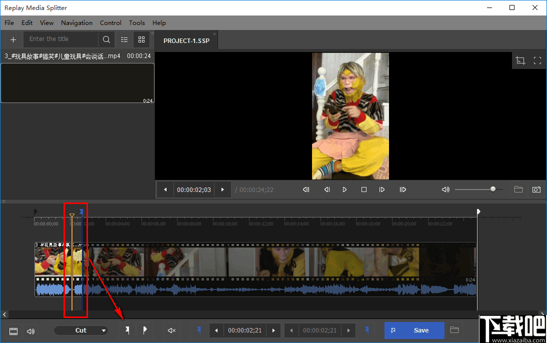
Task: Select the PROJECT-1.SSP tab
Action: [x=186, y=40]
